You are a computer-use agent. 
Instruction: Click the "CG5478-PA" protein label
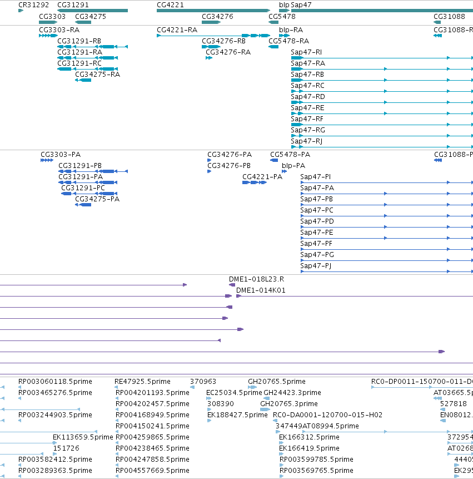click(290, 155)
